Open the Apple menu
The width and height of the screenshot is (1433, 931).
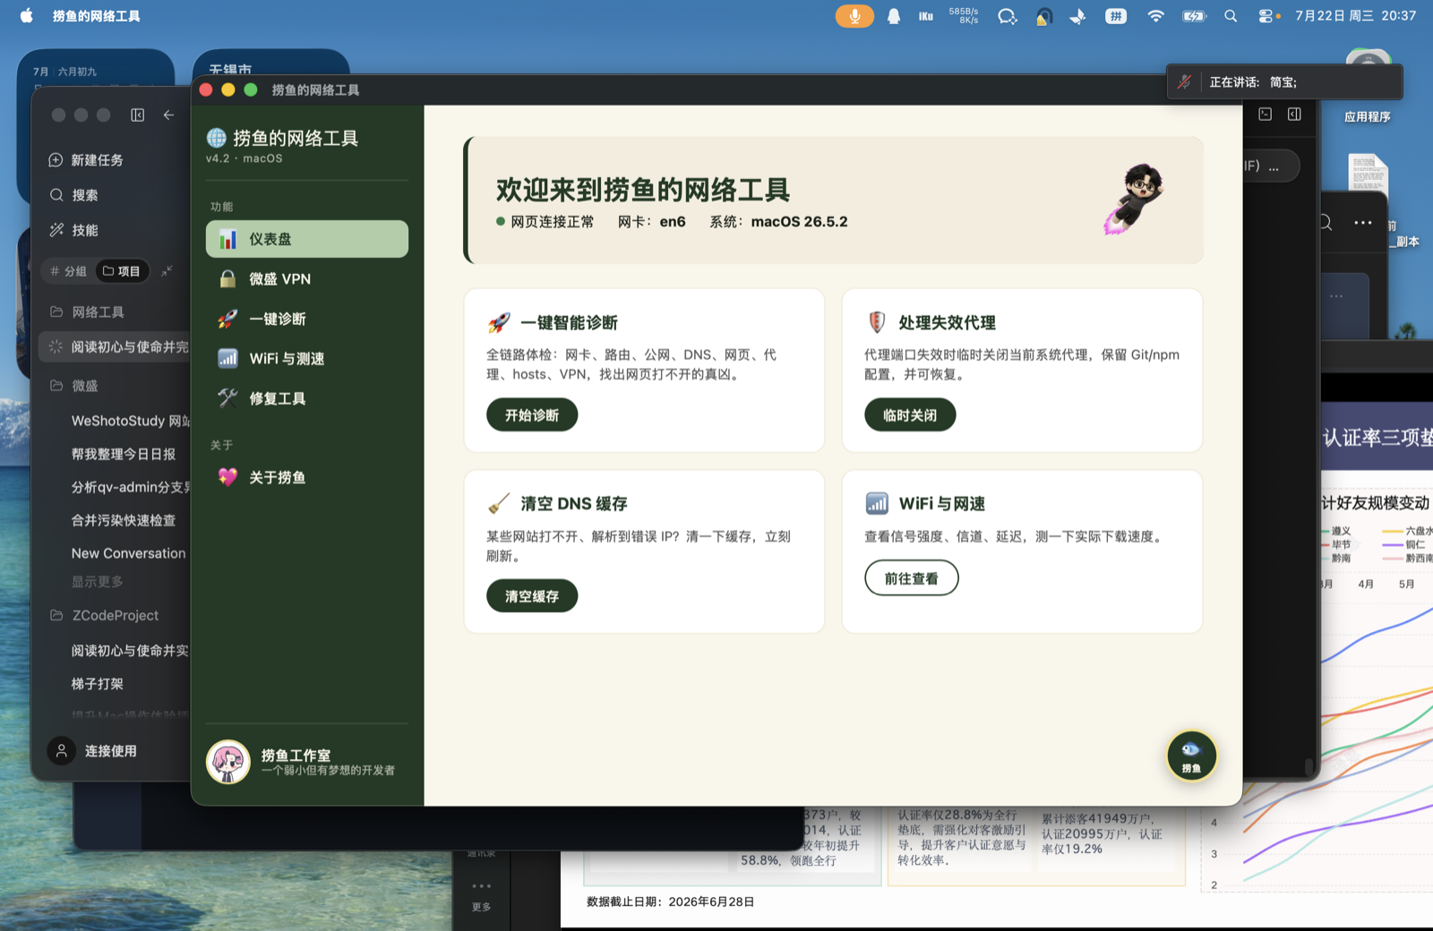pos(27,15)
